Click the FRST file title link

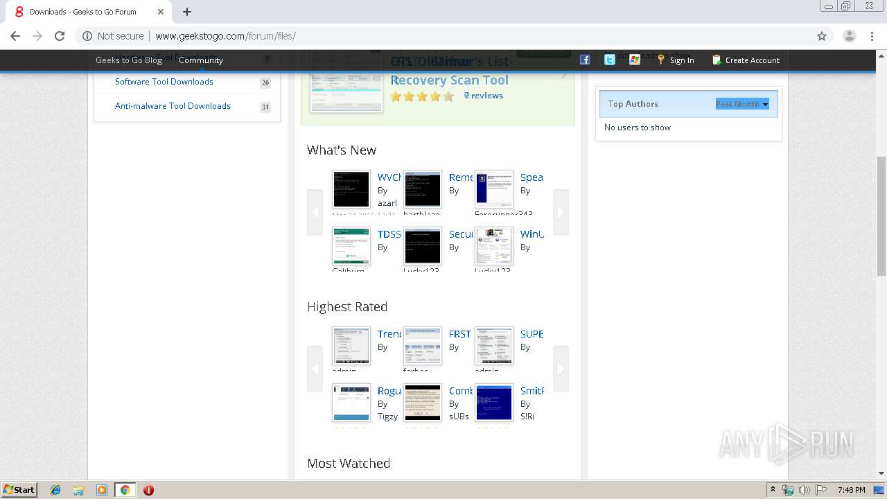pos(460,334)
